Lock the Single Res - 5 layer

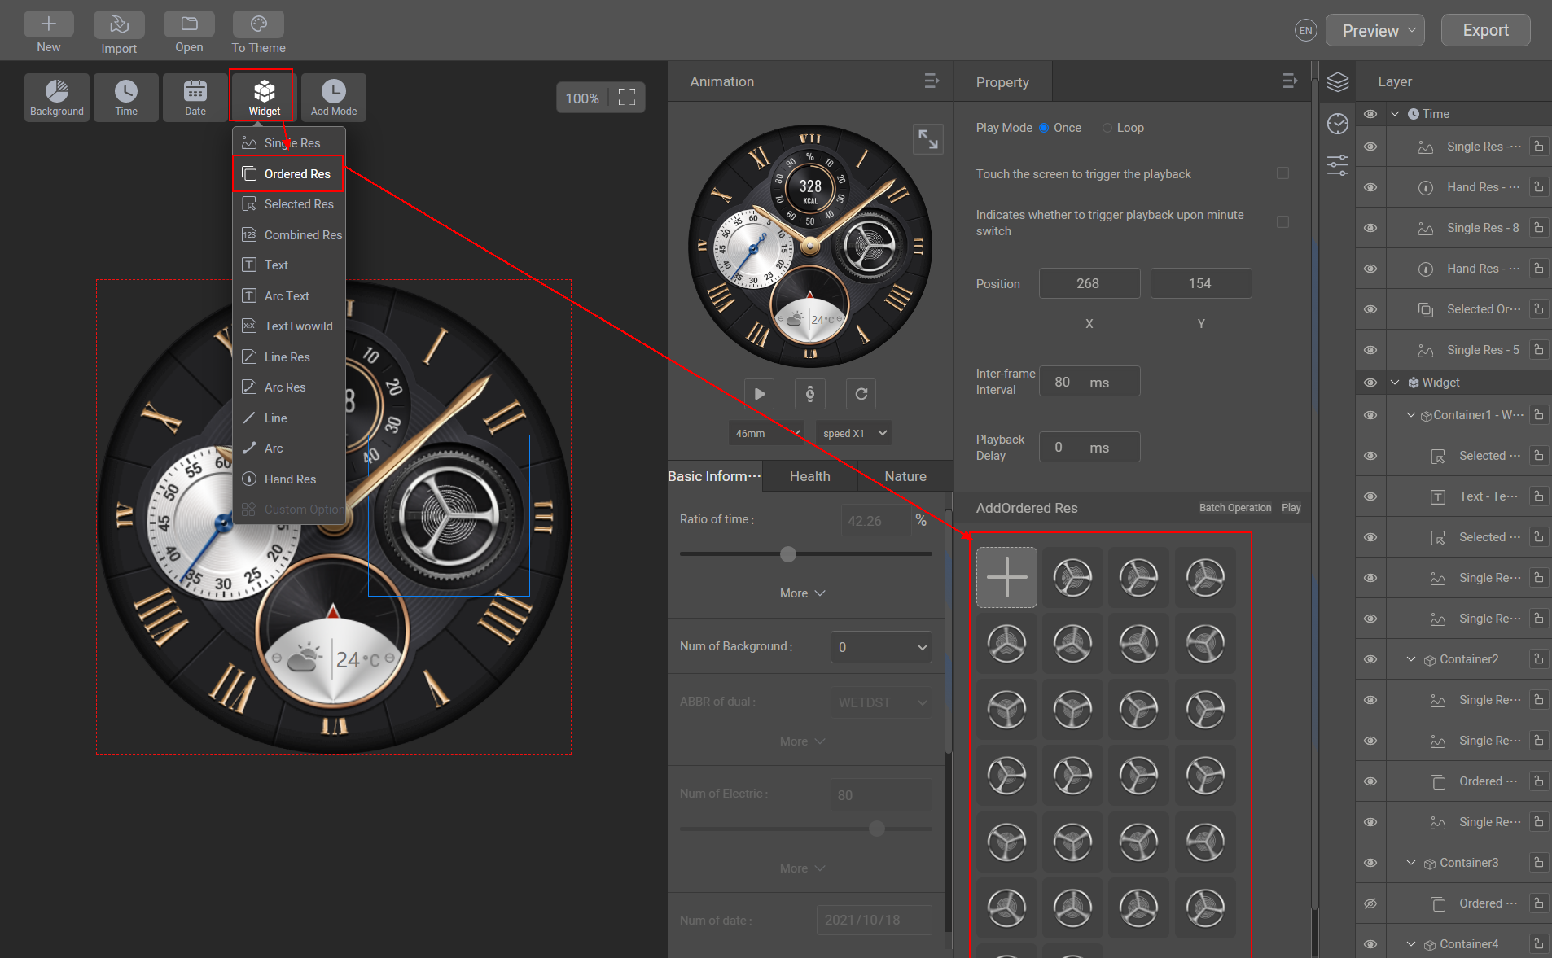point(1538,350)
